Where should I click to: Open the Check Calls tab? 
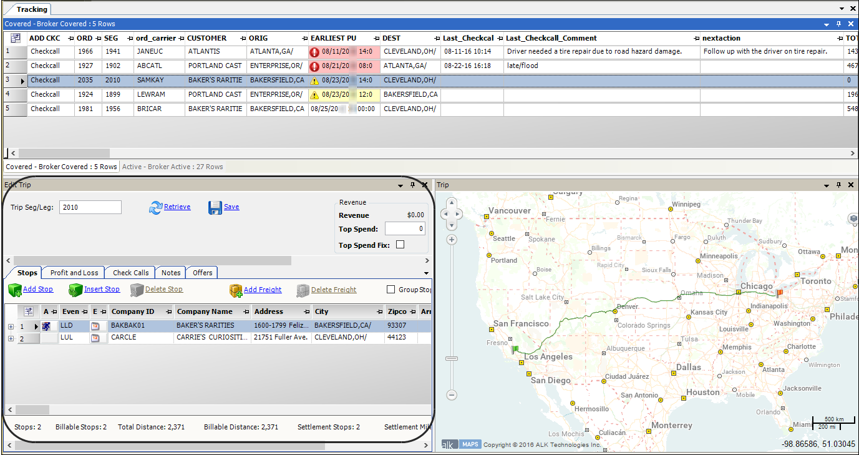(x=131, y=273)
